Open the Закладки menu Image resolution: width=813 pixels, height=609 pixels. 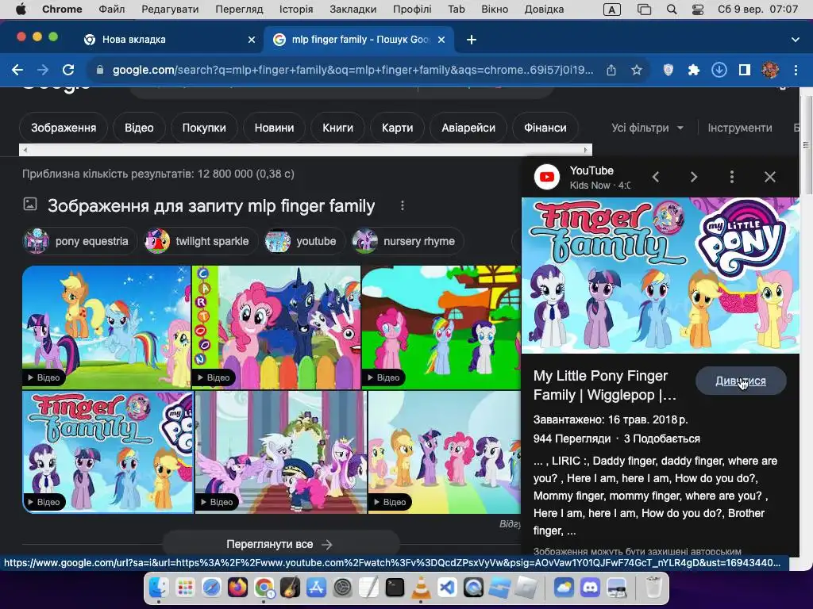[353, 10]
